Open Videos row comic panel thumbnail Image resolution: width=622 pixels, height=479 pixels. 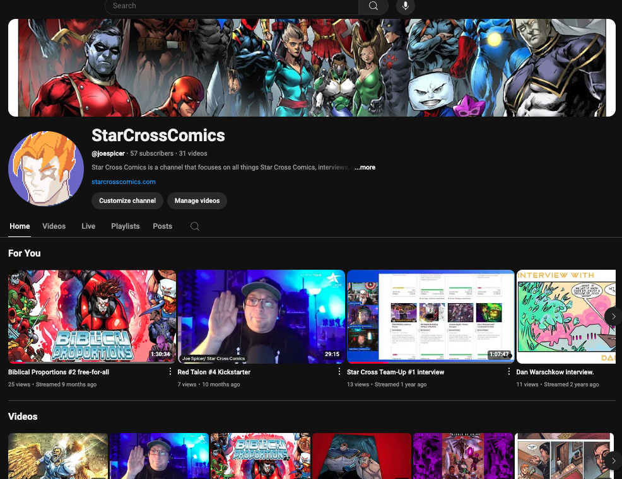(x=565, y=456)
